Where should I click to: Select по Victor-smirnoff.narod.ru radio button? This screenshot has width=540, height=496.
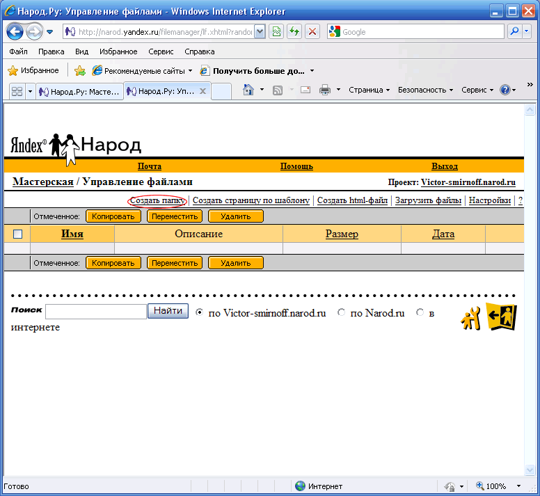tap(199, 312)
